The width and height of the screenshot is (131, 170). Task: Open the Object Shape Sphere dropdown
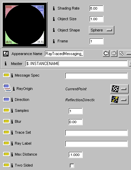102,30
